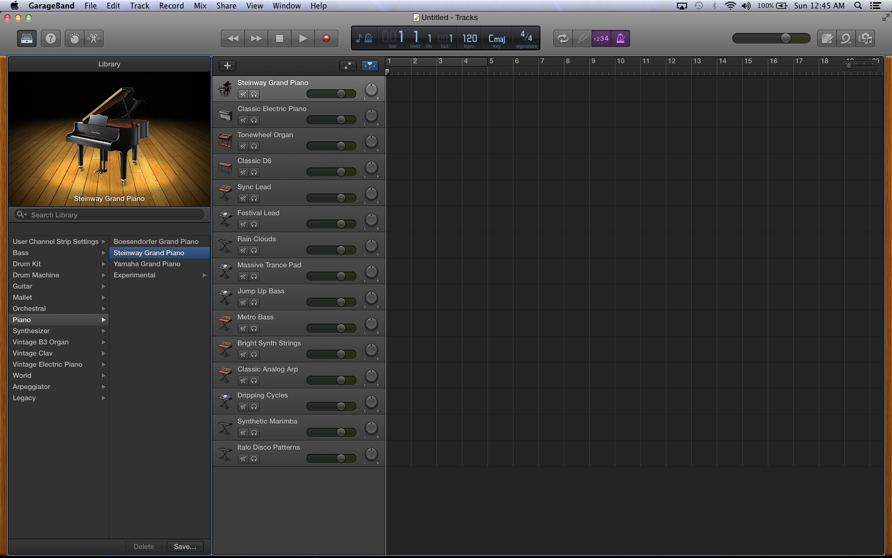Image resolution: width=892 pixels, height=558 pixels.
Task: Mute the Steinway Grand Piano track
Action: click(243, 94)
